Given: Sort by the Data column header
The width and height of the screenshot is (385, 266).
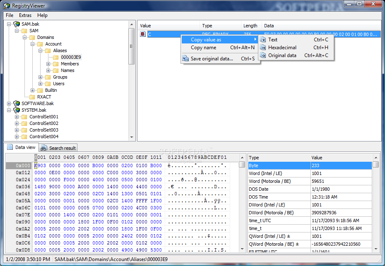Looking at the screenshot, I should point(321,26).
